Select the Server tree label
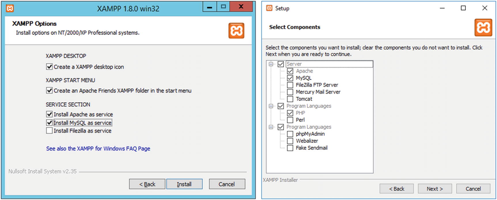This screenshot has width=497, height=200. coord(294,64)
